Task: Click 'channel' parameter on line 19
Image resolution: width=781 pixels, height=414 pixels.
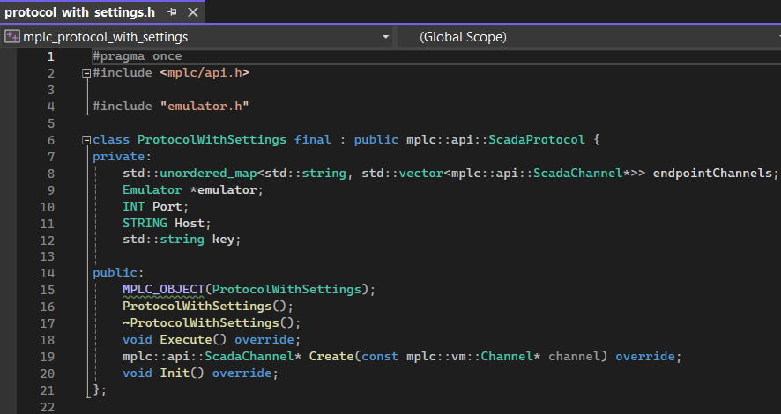Action: (x=574, y=356)
